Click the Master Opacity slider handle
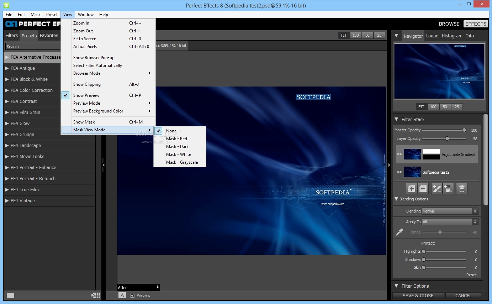The width and height of the screenshot is (492, 304). 464,130
